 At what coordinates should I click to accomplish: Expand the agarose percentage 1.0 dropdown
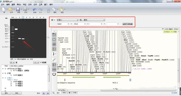point(36,62)
